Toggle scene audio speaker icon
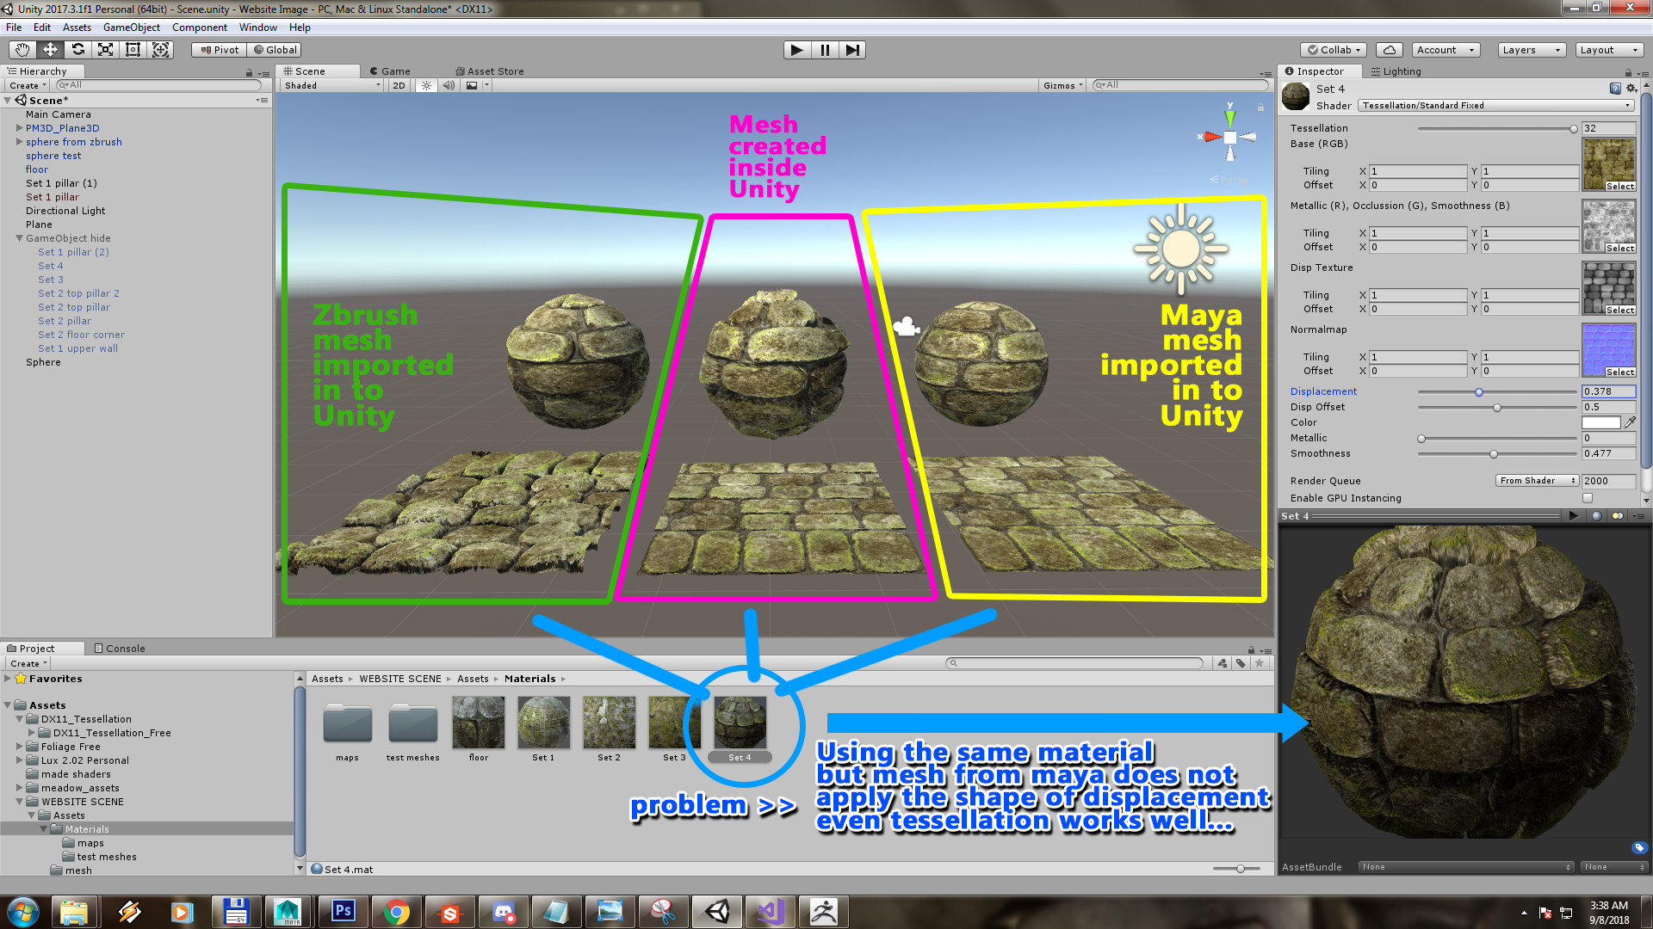 click(x=449, y=85)
